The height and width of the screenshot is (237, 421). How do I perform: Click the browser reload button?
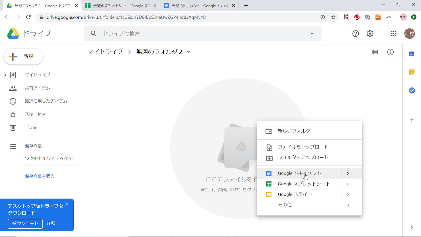tap(28, 17)
